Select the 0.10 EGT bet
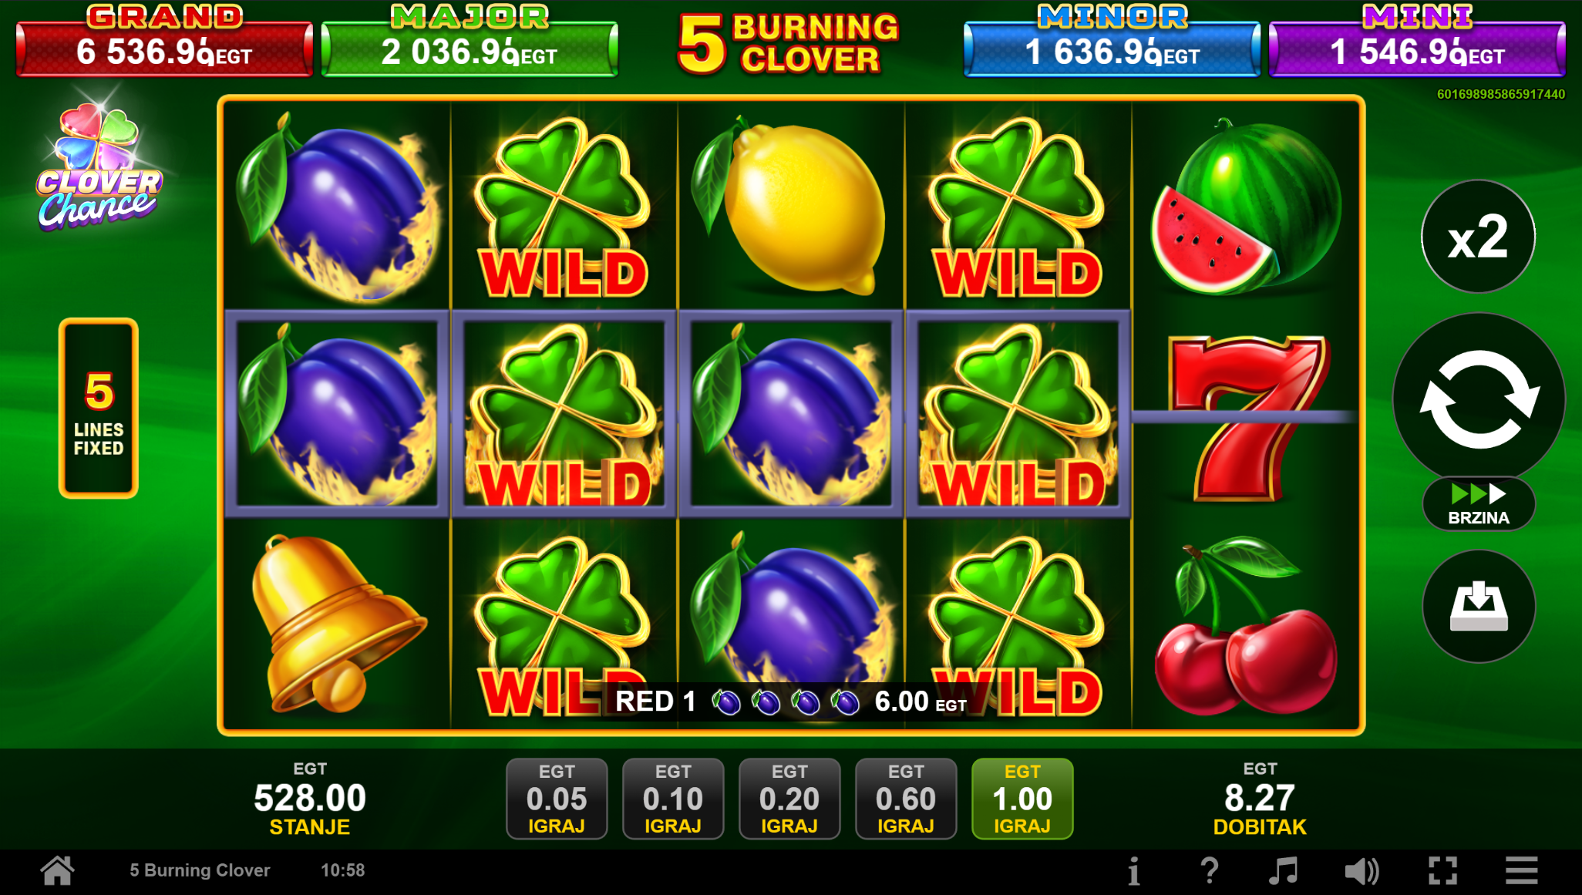This screenshot has height=895, width=1582. pos(673,799)
